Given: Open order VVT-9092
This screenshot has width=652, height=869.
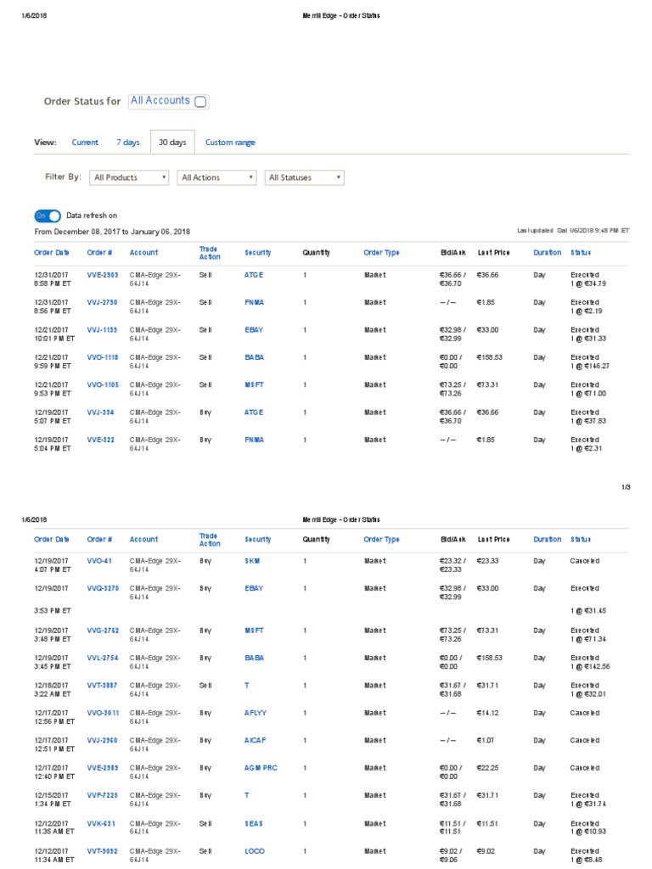Looking at the screenshot, I should (102, 851).
